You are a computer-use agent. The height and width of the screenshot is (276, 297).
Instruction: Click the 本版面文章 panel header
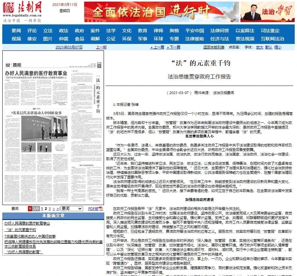(x=53, y=216)
